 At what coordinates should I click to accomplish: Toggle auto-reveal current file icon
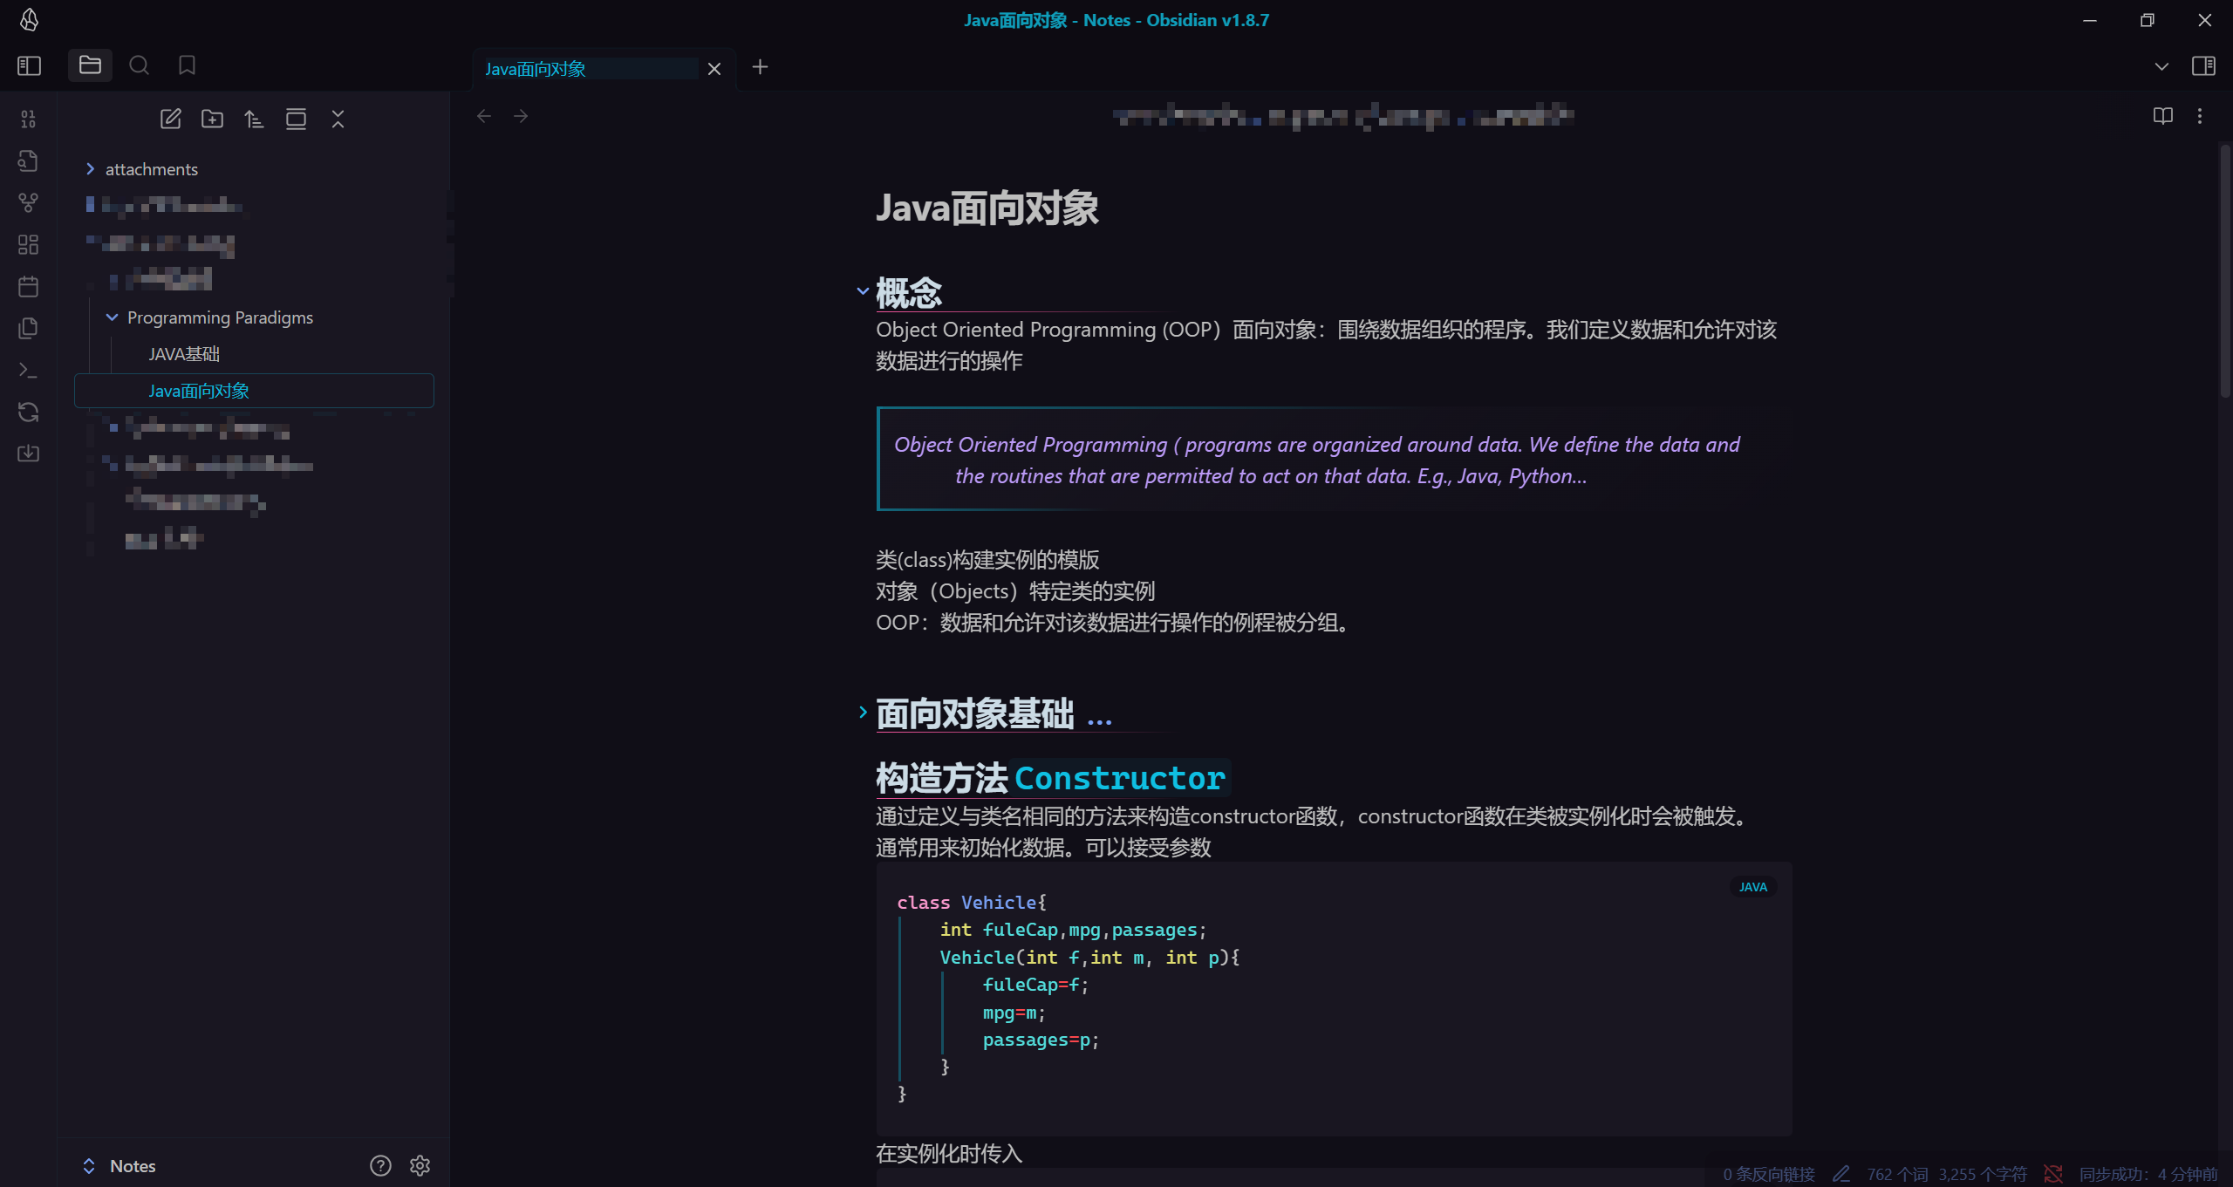click(296, 119)
